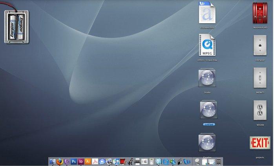Viewport: 274px width, 166px height.
Task: Select the INFINITI light switch icon
Action: [x=260, y=78]
